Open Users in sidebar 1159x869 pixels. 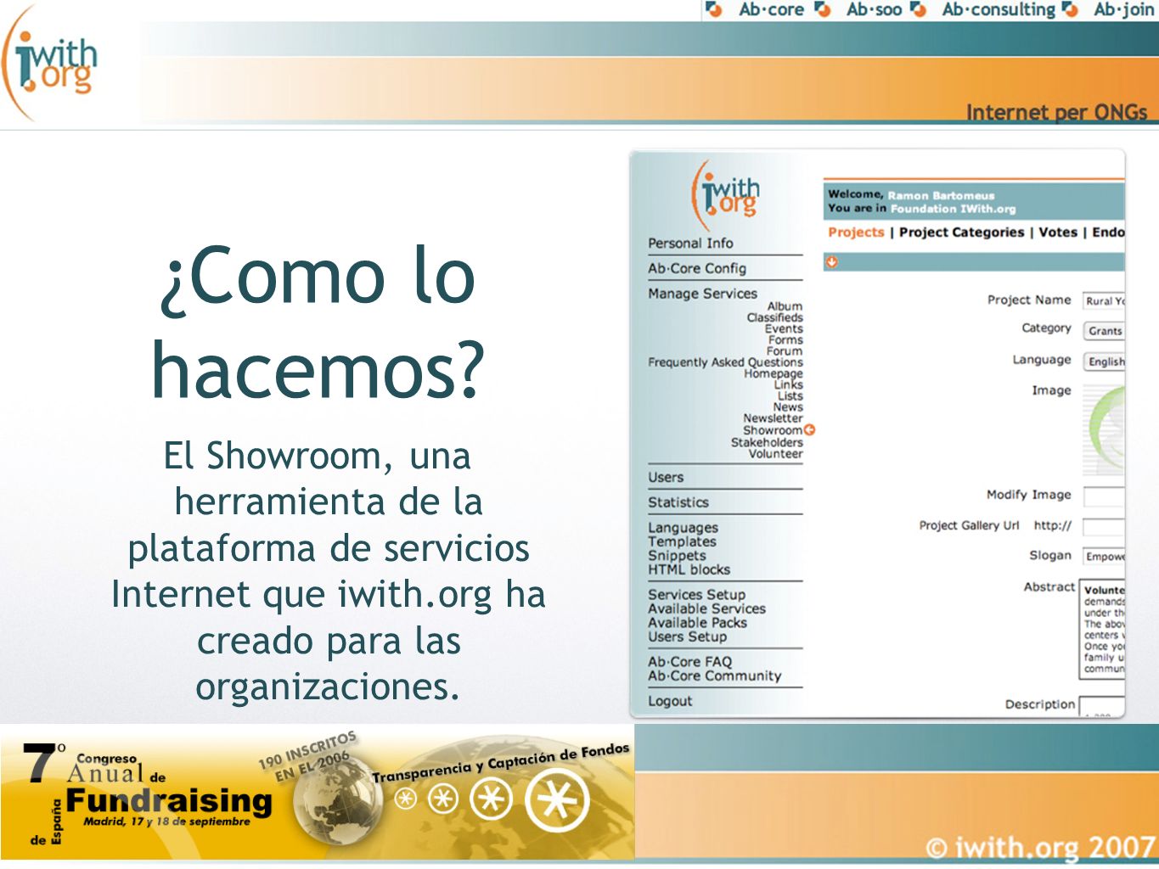pyautogui.click(x=666, y=477)
